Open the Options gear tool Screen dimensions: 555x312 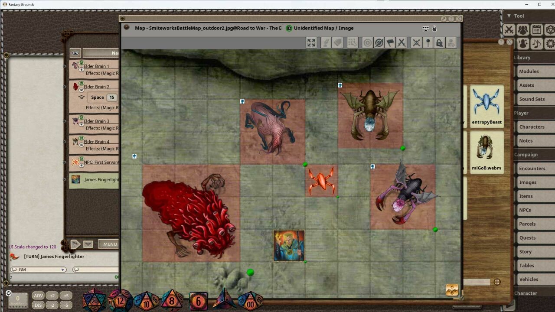point(550,43)
